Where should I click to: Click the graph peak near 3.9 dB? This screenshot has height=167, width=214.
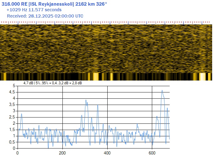[86, 100]
